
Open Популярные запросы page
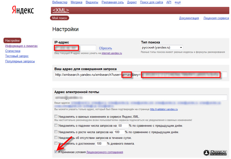coord(20,61)
